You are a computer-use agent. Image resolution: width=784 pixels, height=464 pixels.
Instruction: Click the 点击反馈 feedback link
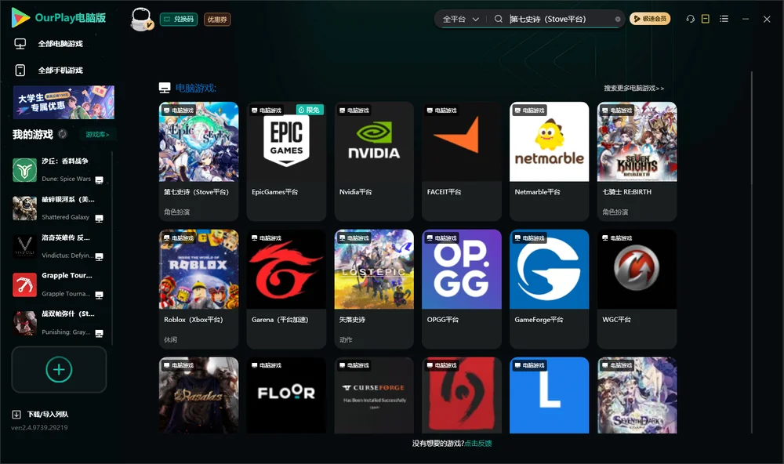(478, 444)
